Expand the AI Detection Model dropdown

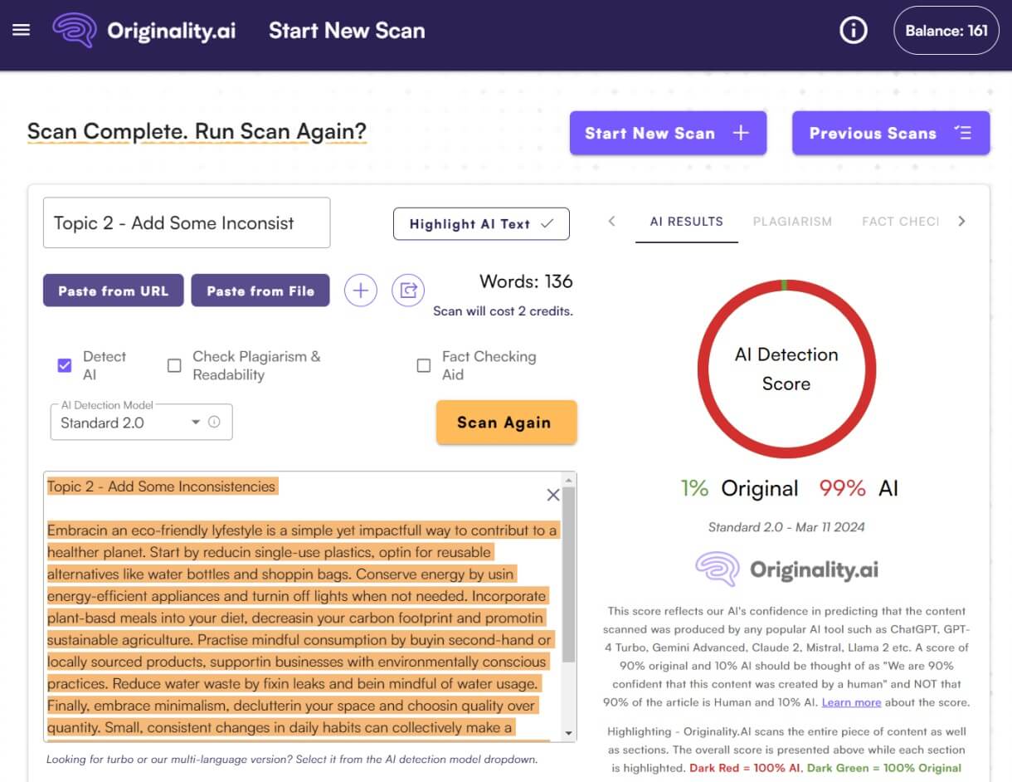[196, 422]
